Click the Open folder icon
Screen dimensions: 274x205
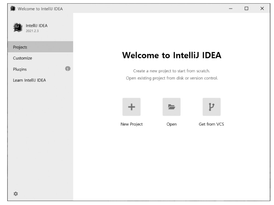172,107
